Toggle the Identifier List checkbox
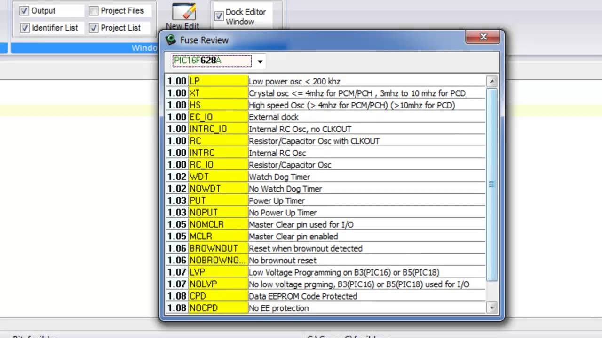 (x=24, y=28)
